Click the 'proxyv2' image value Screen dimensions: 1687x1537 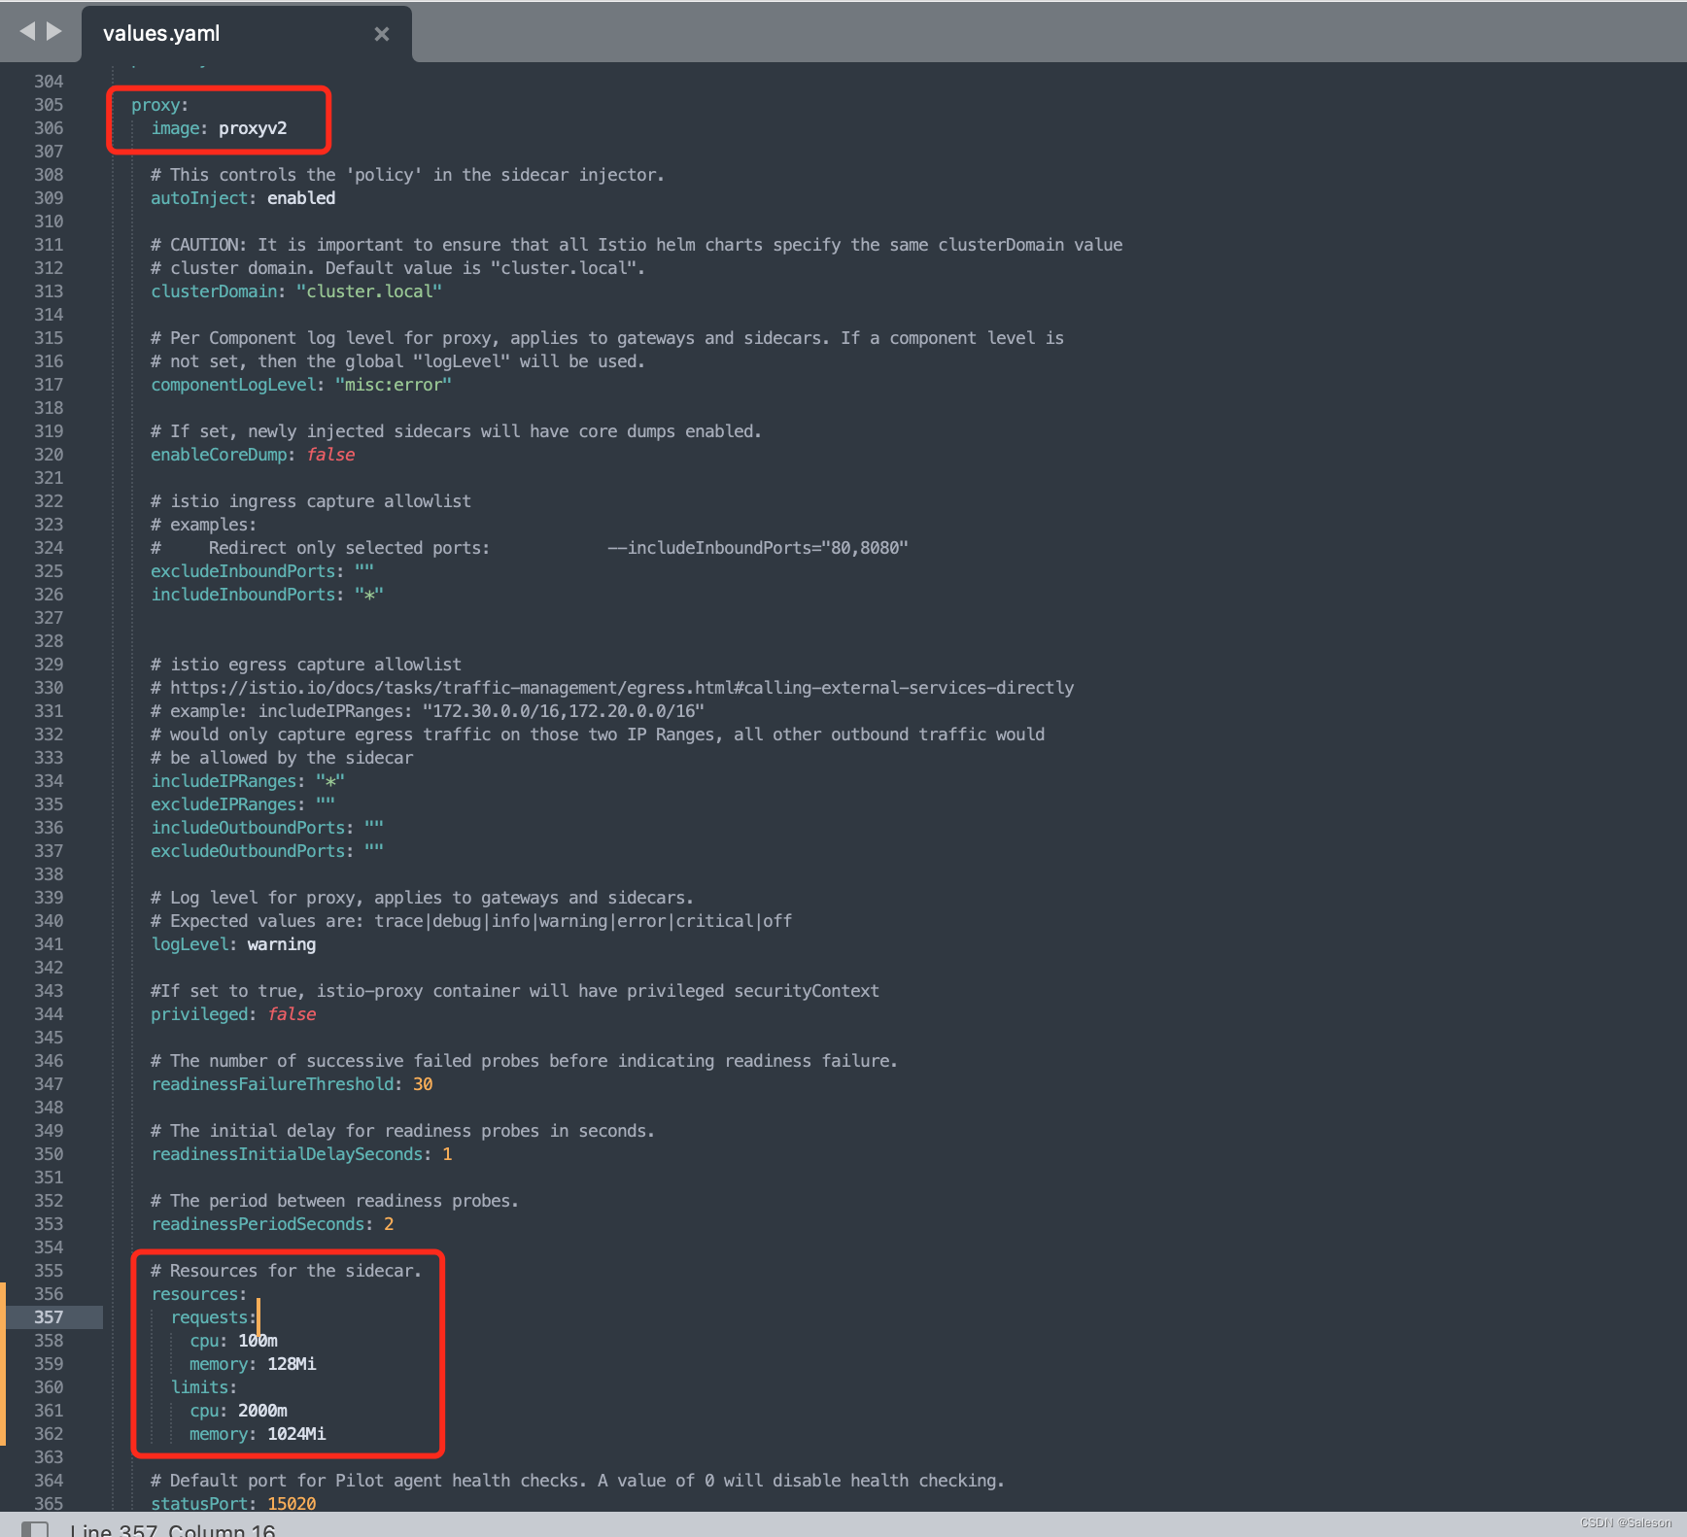[x=253, y=128]
